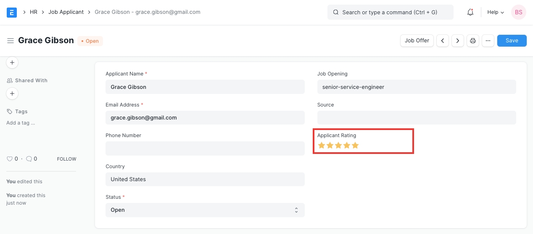This screenshot has height=234, width=533.
Task: Open the notifications bell
Action: point(470,12)
